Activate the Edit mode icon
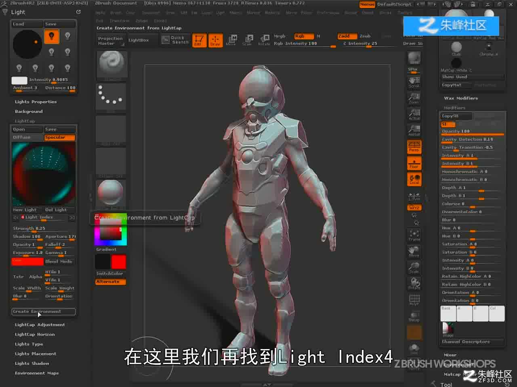The image size is (517, 387). coord(199,40)
